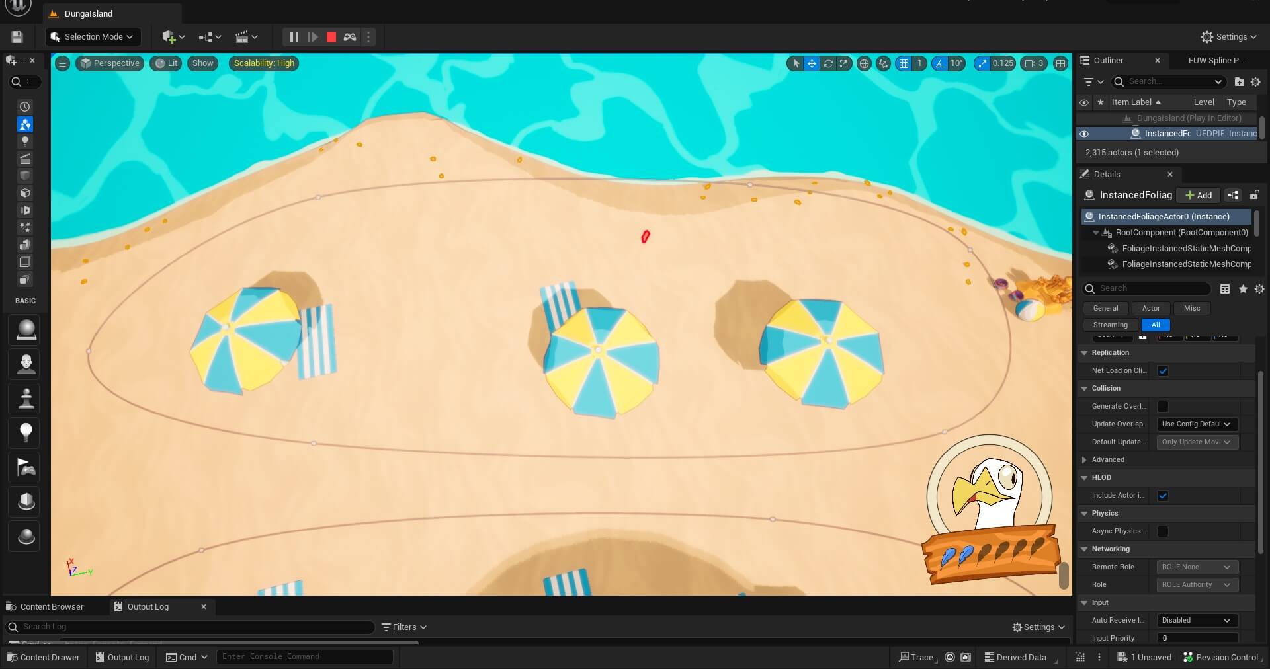The height and width of the screenshot is (669, 1270).
Task: Stop play session with red square
Action: 331,37
